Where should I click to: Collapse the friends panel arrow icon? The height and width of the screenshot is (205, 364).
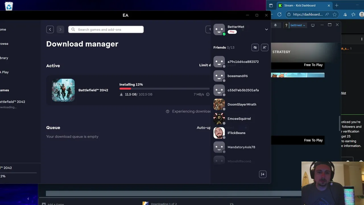click(263, 174)
